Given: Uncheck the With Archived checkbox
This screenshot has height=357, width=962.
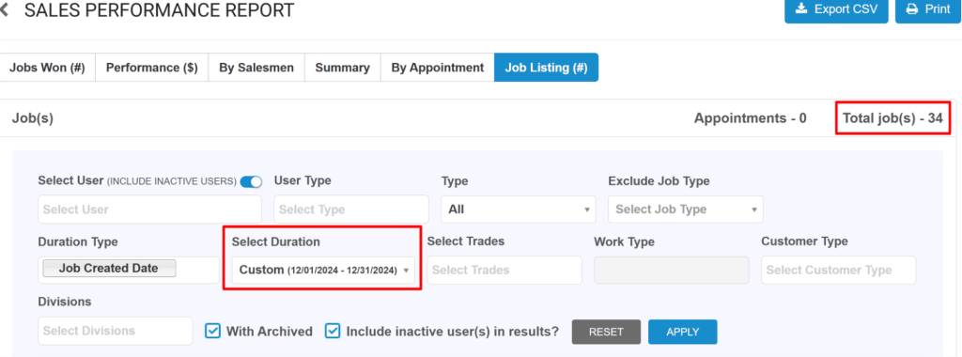Looking at the screenshot, I should [x=212, y=332].
